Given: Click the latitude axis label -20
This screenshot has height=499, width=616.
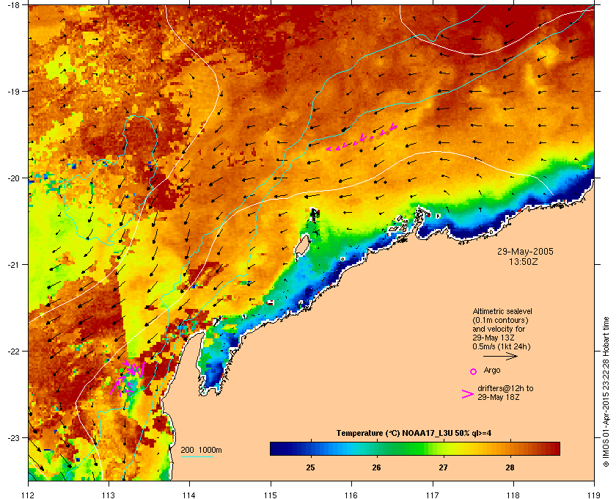Looking at the screenshot, I should [13, 178].
